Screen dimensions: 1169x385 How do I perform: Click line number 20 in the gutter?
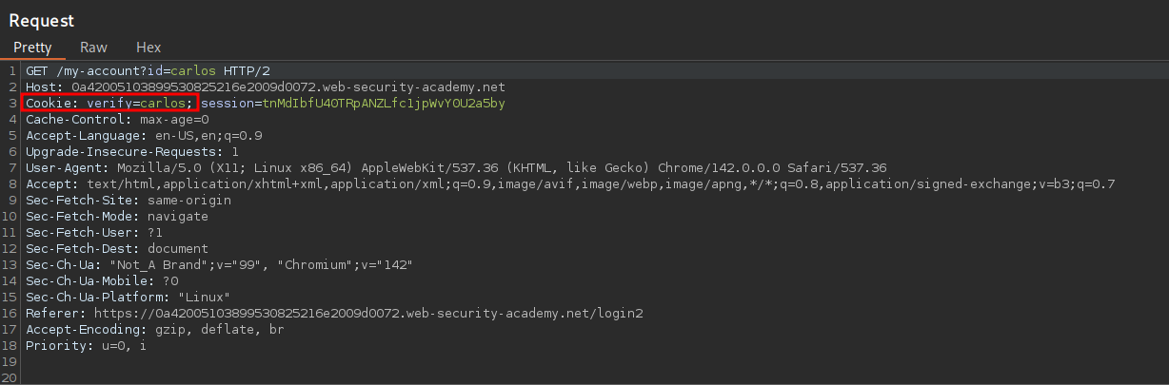tap(10, 378)
